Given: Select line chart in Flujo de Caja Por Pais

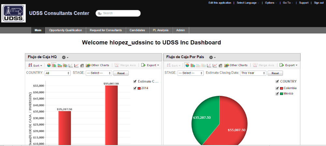Looking at the screenshot, I should coord(215,65).
